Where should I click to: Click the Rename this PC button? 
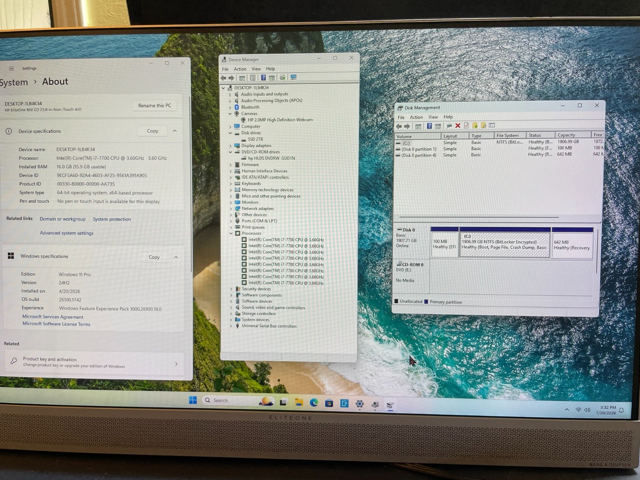pos(154,106)
